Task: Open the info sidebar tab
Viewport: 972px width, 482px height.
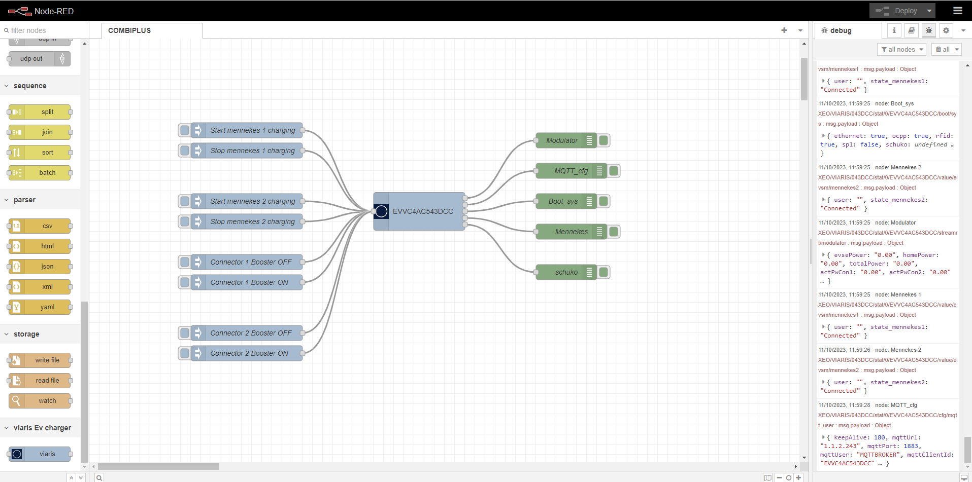Action: [x=894, y=30]
